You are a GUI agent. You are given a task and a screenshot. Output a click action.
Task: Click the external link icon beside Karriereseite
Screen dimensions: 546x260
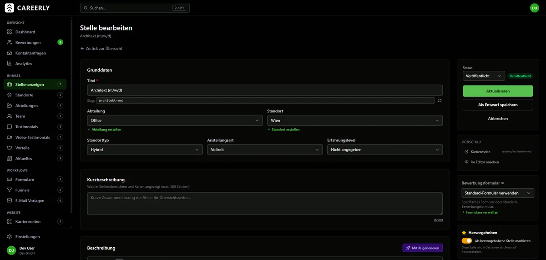tap(466, 151)
